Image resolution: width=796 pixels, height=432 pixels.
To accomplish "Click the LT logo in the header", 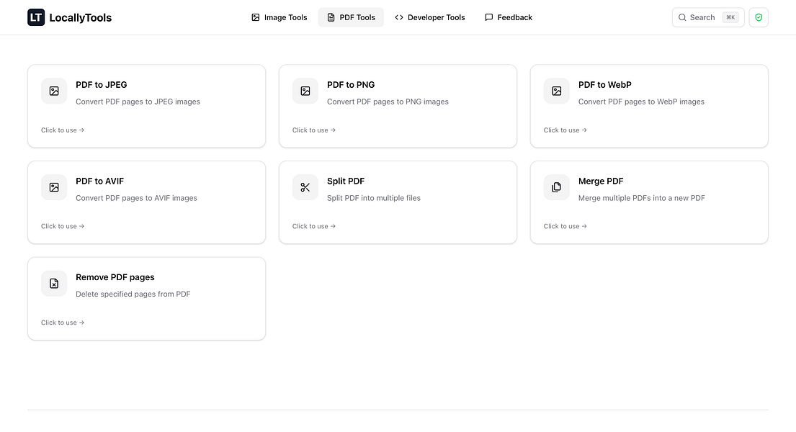I will [x=35, y=17].
